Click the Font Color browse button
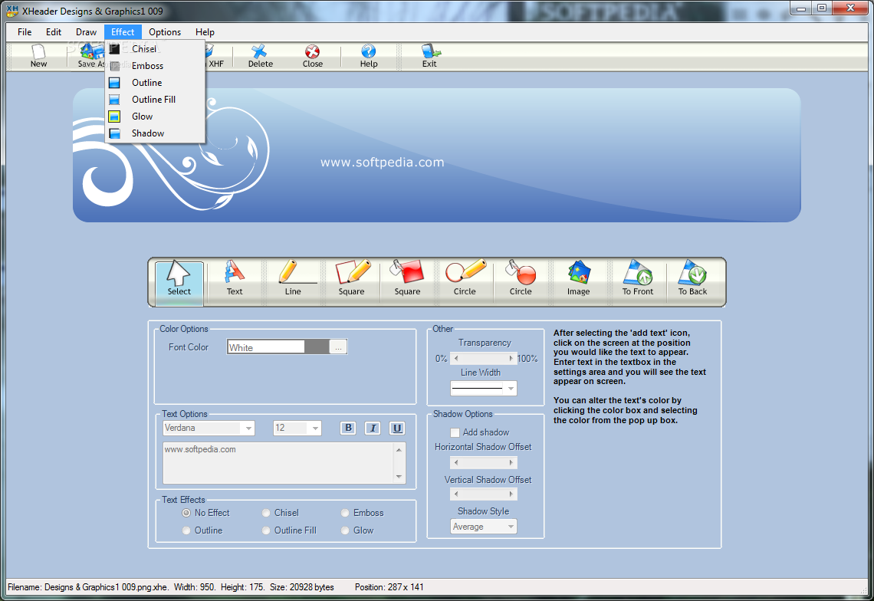Viewport: 874px width, 601px height. [x=338, y=347]
